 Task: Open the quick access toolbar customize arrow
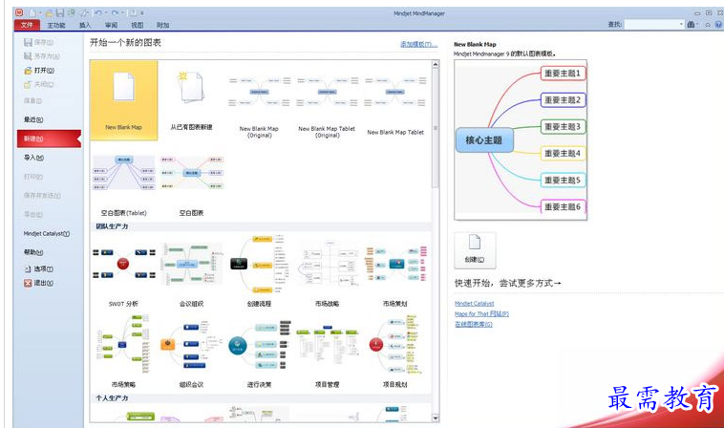[142, 13]
